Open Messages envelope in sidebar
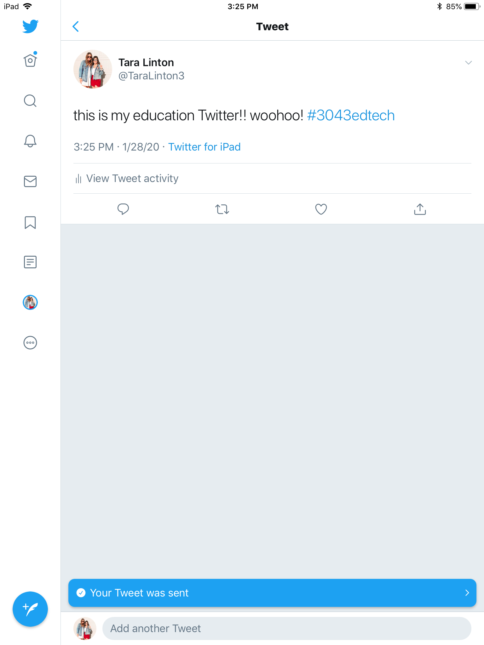Viewport: 484px width, 645px height. (x=30, y=181)
